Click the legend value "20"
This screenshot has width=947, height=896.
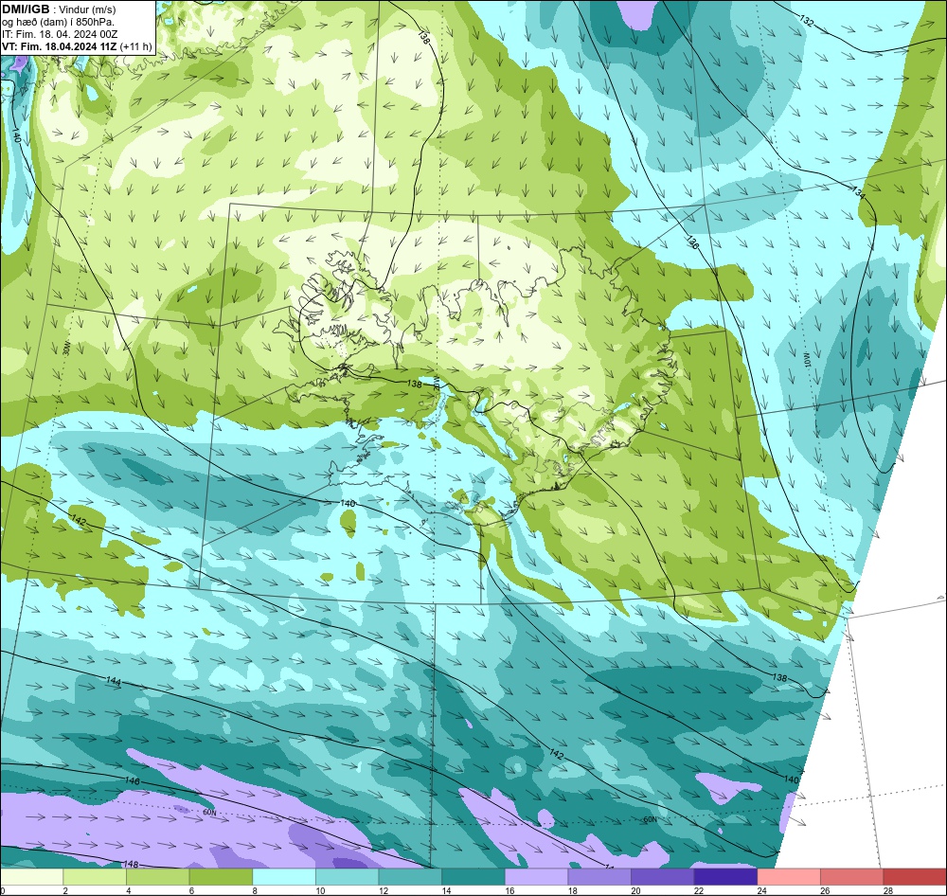coord(636,890)
